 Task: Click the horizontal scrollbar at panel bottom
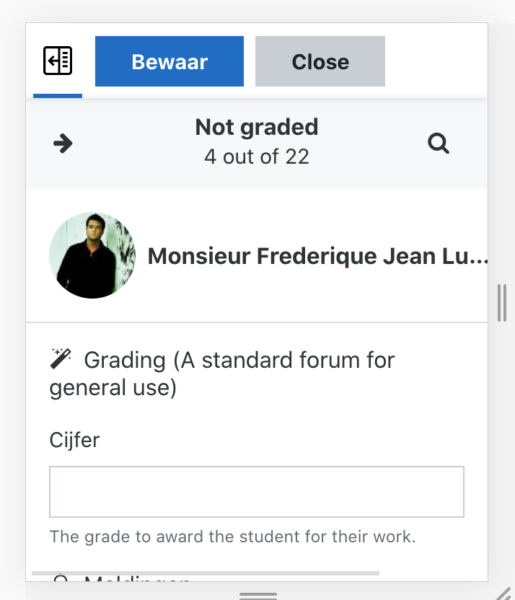206,573
